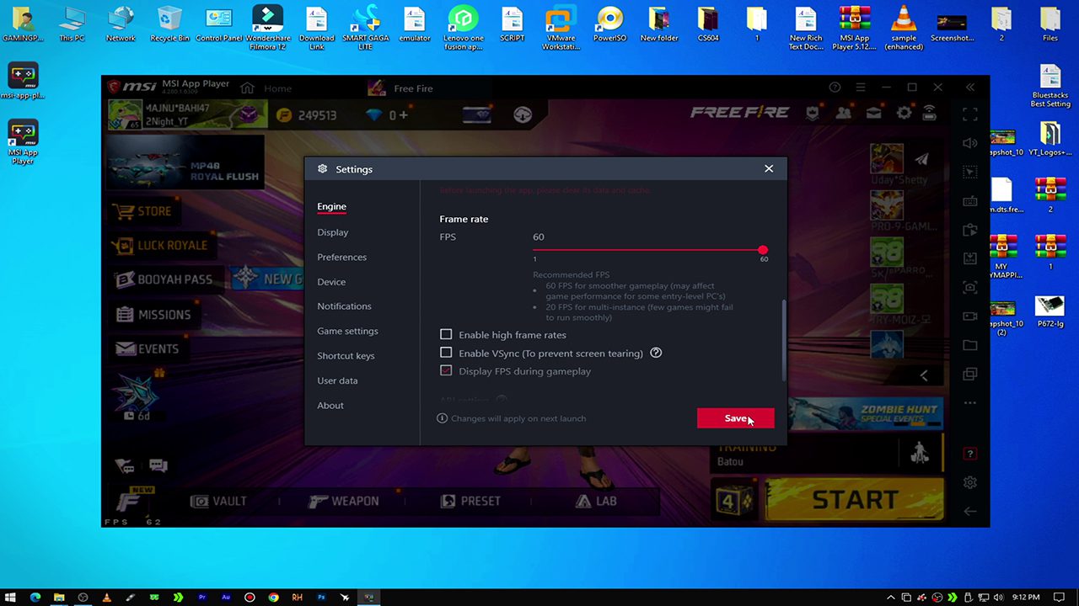
Task: Click the install APK icon in the sidebar
Action: (x=970, y=258)
